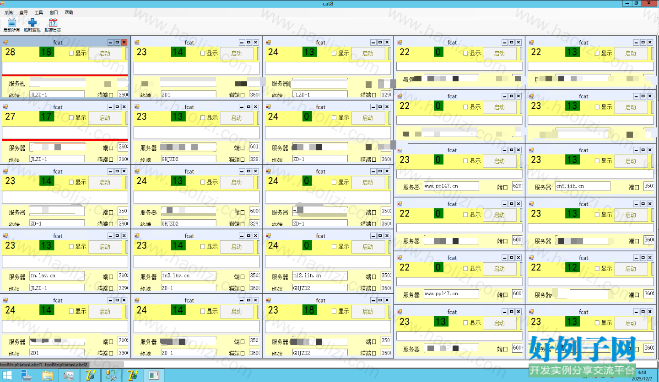Click the green 18 counter beside 28
Screen dimensions: 659x382
point(46,52)
